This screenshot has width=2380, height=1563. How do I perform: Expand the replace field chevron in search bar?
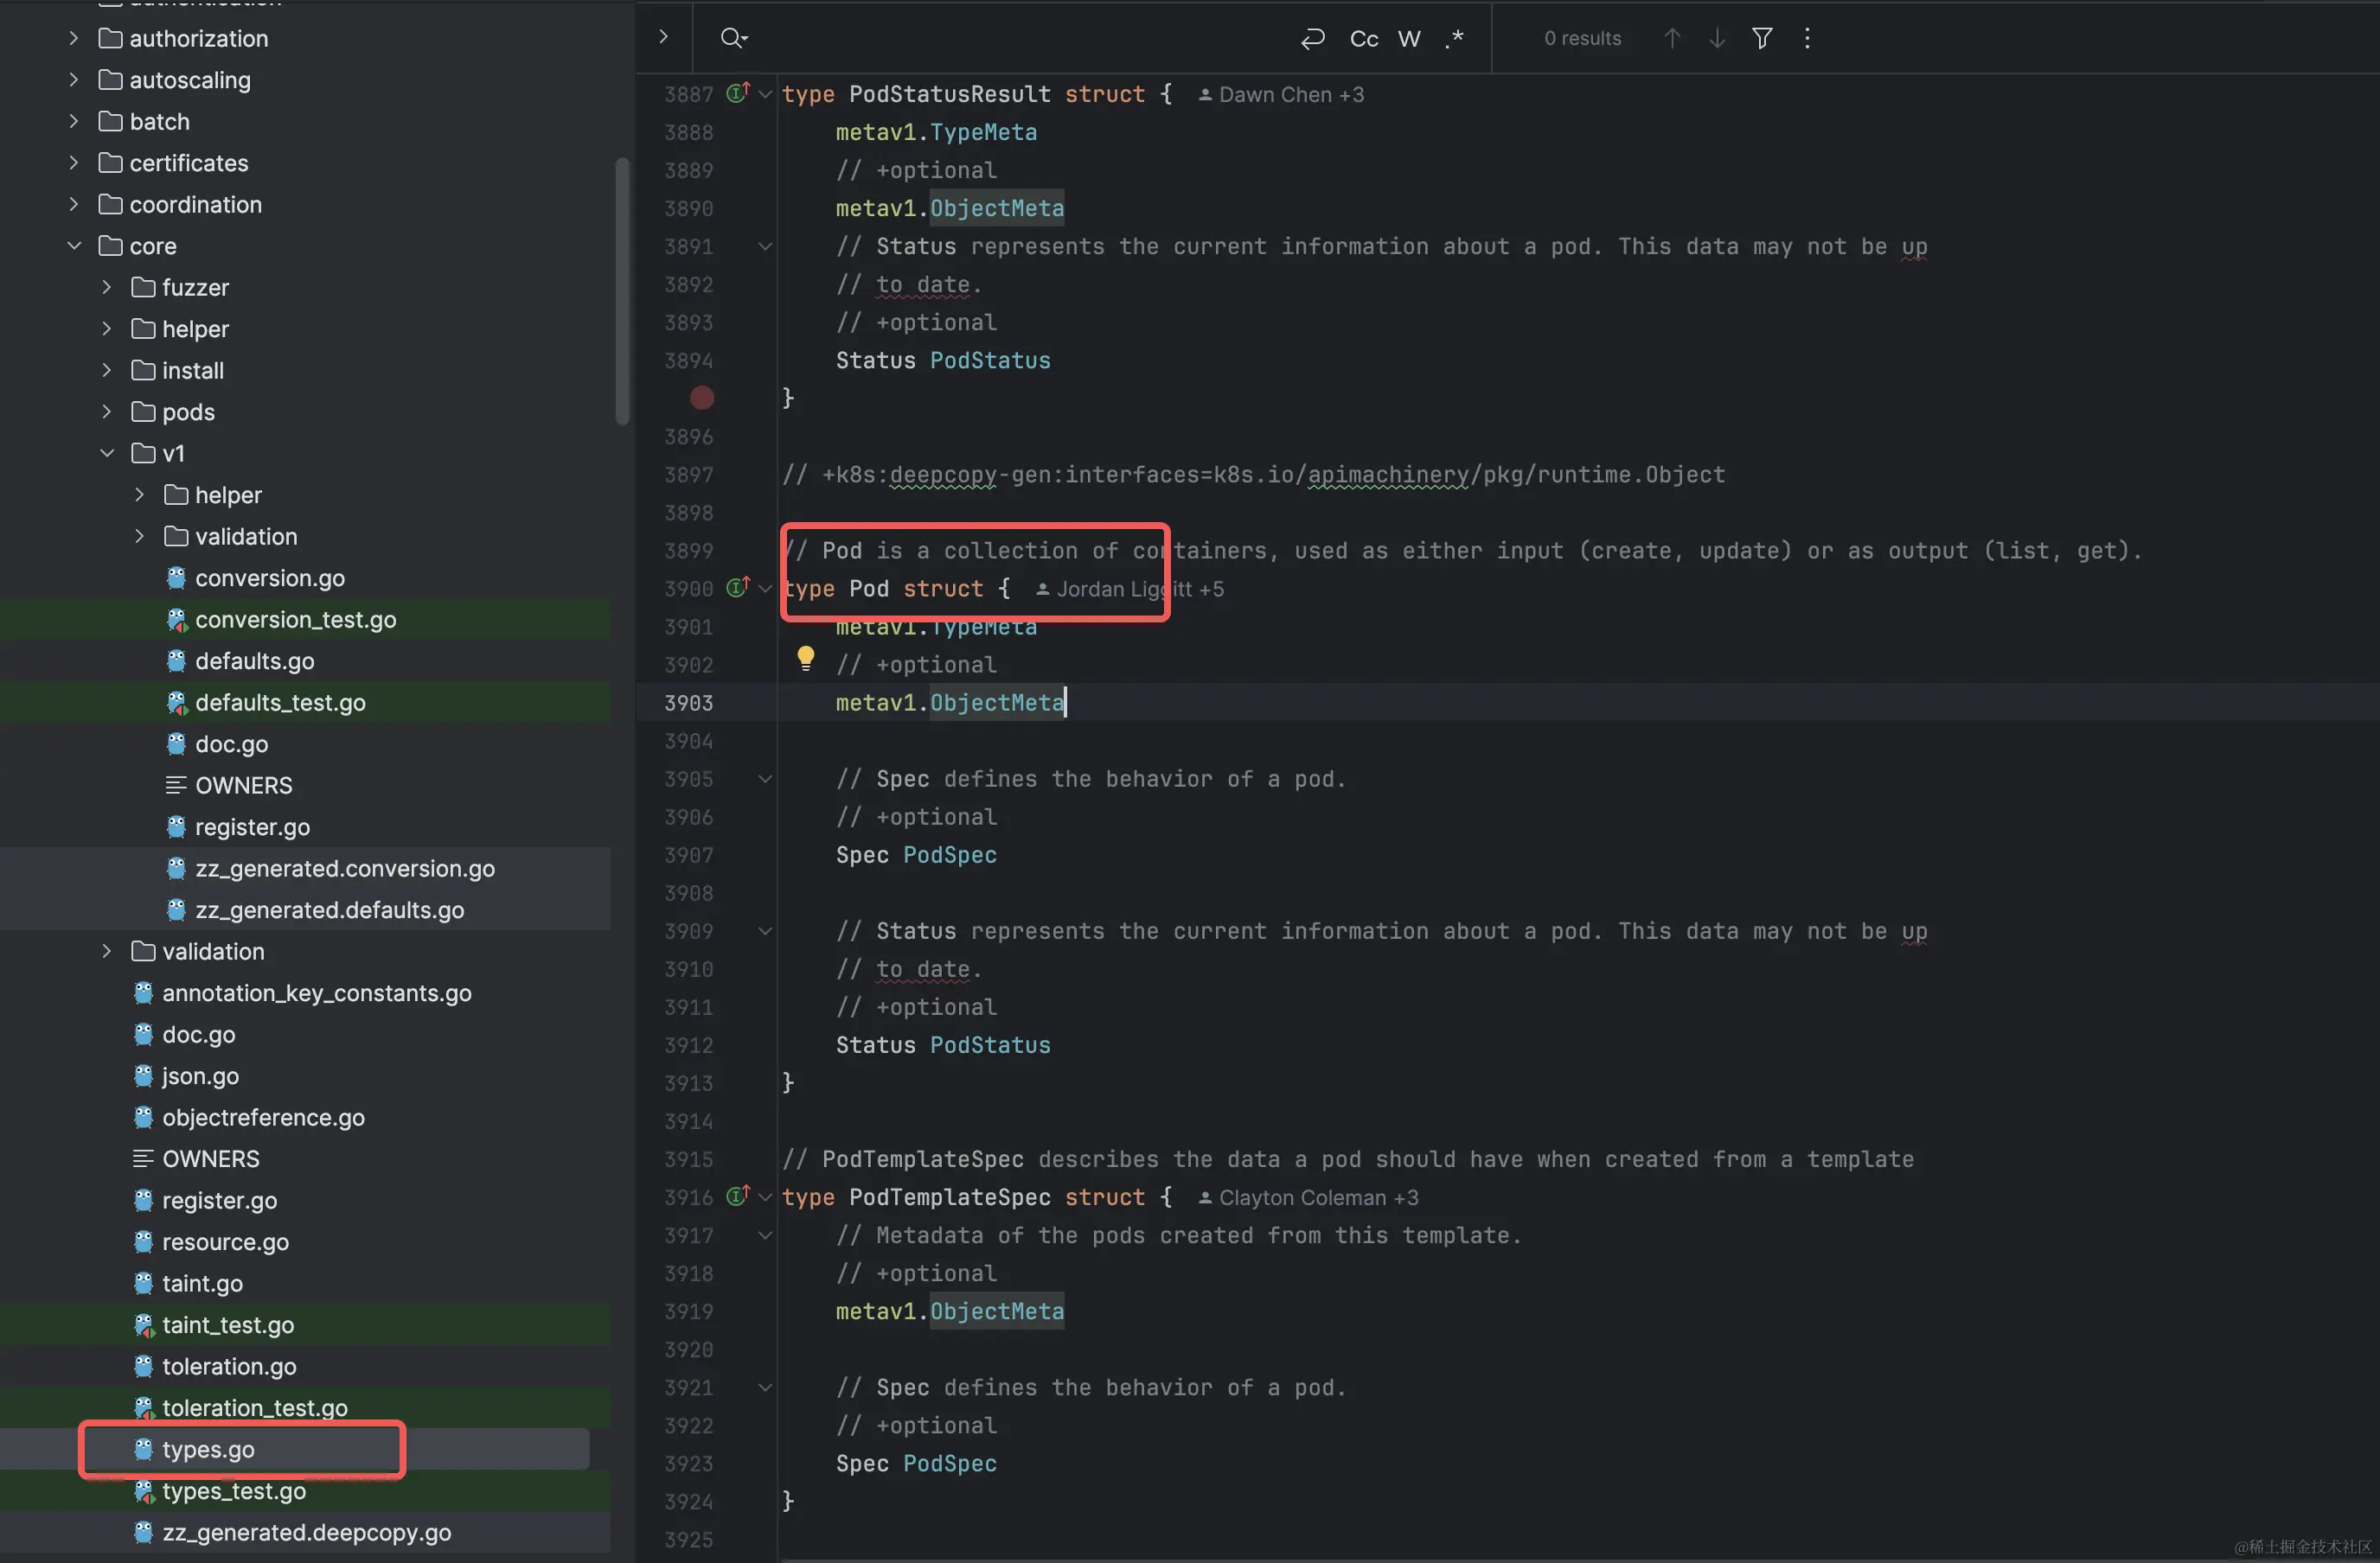(x=663, y=38)
